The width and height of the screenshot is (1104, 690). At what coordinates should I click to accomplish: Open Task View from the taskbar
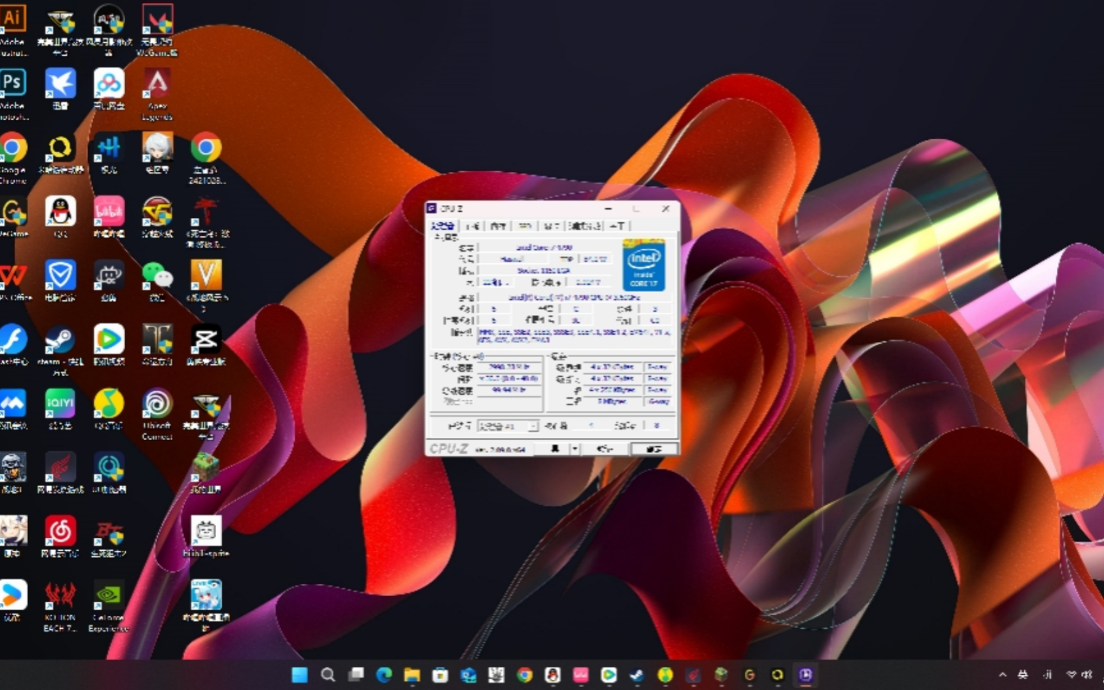coord(356,675)
